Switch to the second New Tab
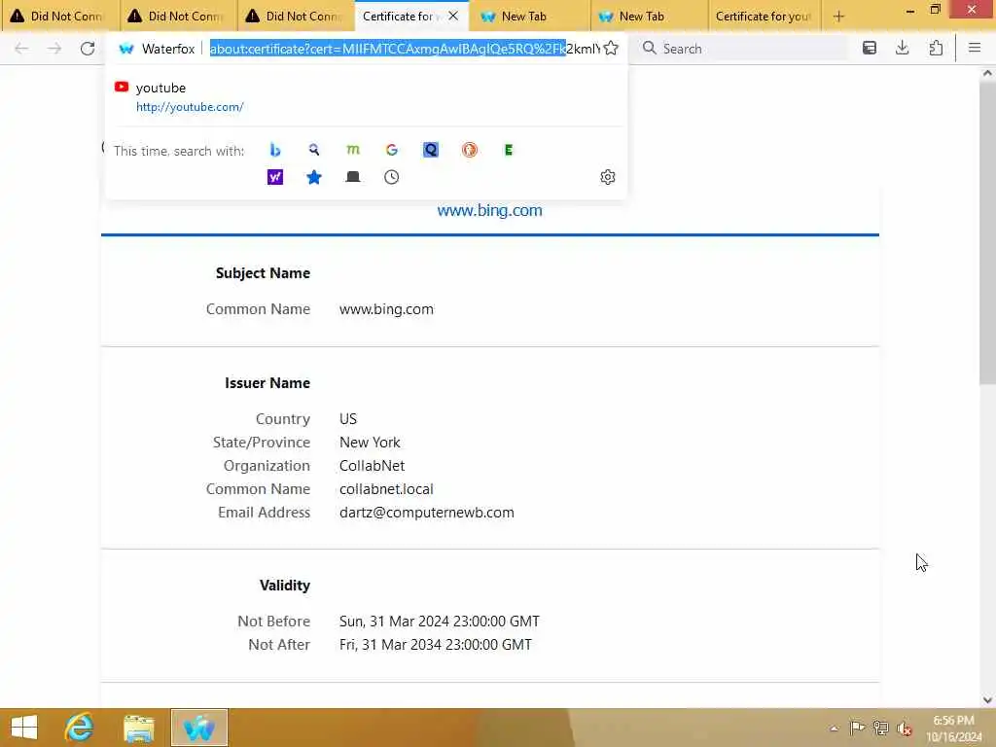996x747 pixels. pos(648,17)
